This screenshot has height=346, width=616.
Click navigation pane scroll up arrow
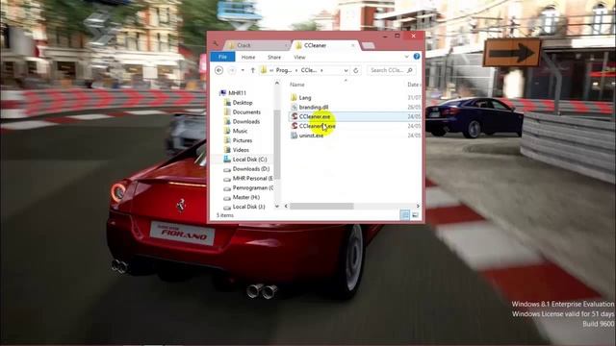pyautogui.click(x=277, y=84)
